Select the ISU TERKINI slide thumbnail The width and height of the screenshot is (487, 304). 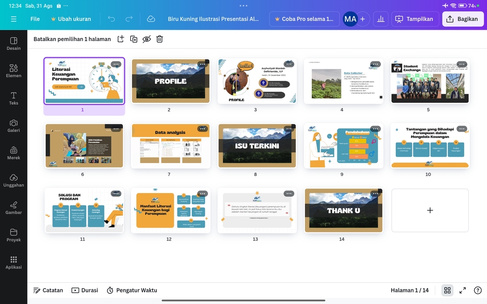[x=257, y=145]
